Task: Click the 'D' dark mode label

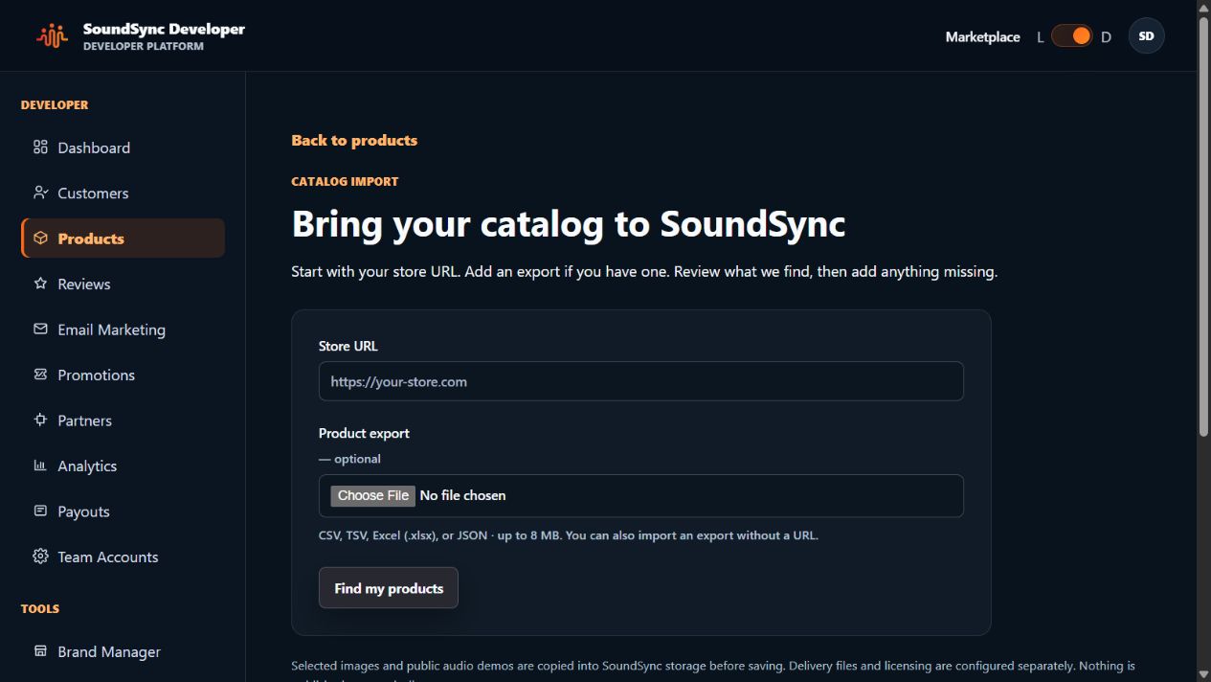Action: 1106,37
